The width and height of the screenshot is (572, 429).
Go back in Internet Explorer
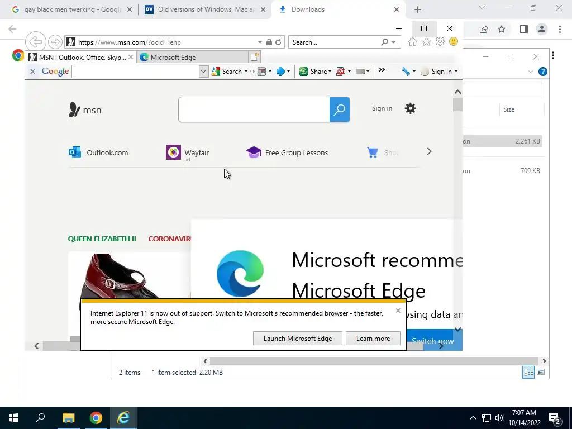pos(35,42)
